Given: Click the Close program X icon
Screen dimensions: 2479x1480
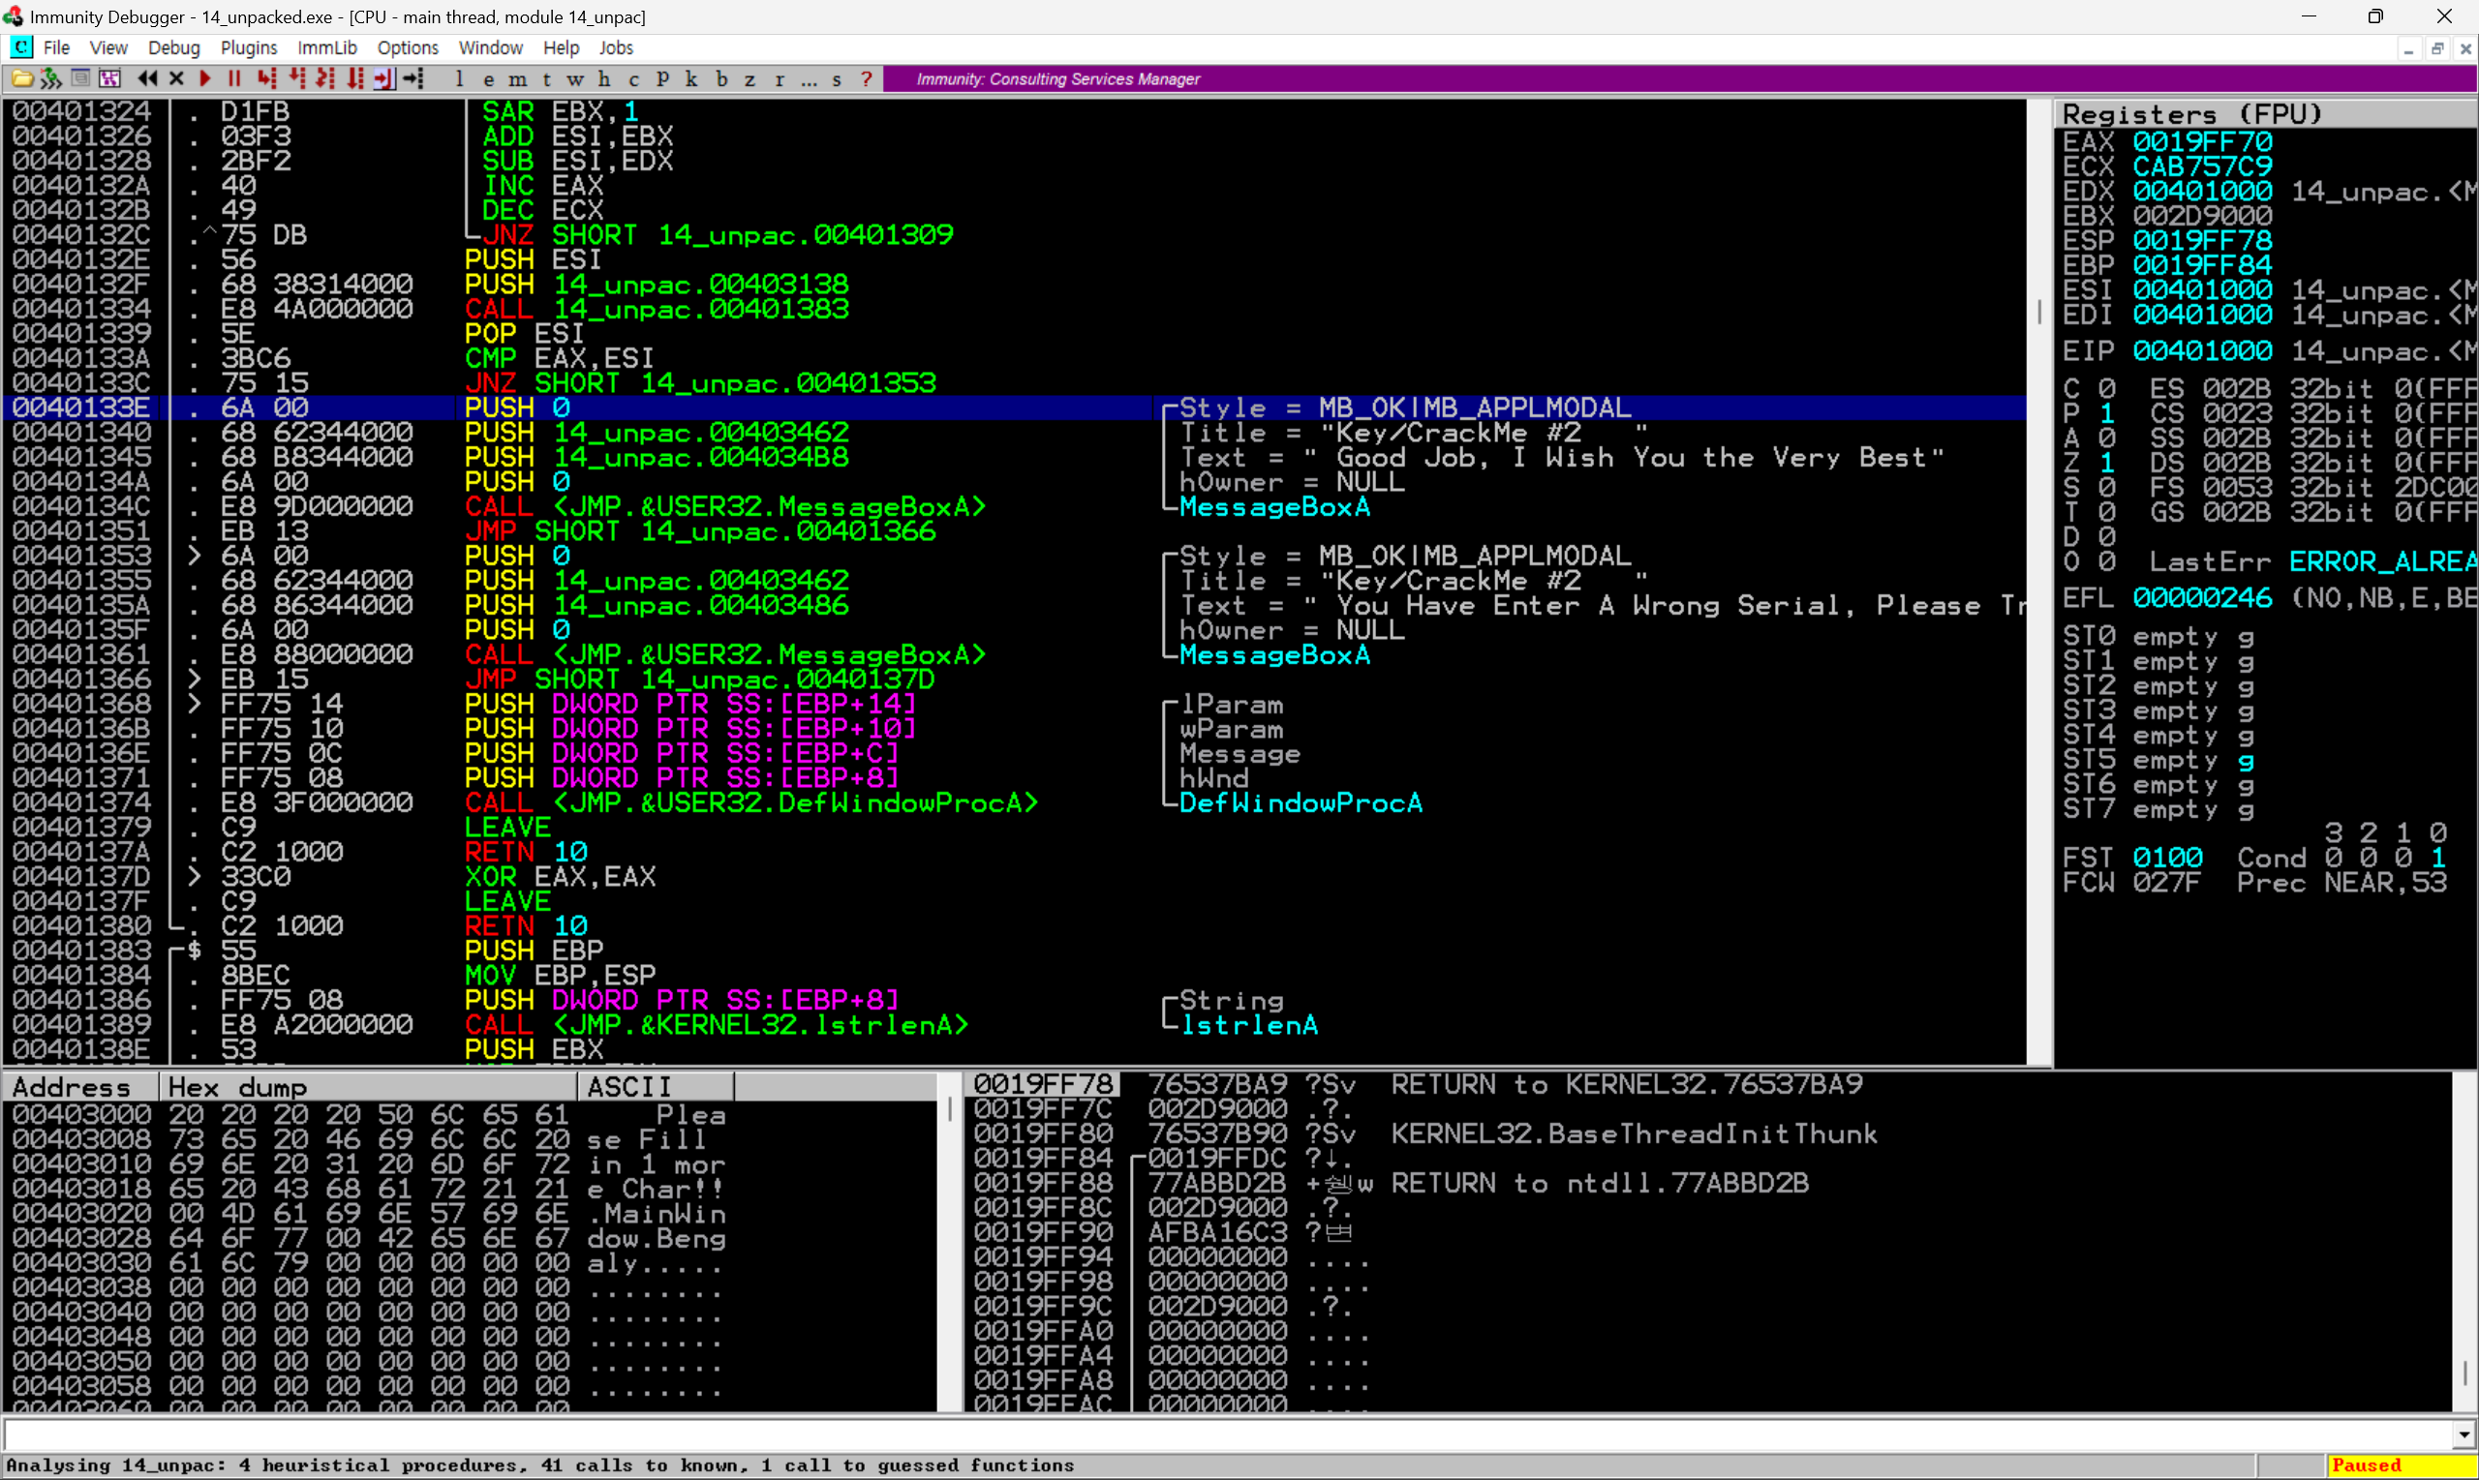Looking at the screenshot, I should (176, 78).
